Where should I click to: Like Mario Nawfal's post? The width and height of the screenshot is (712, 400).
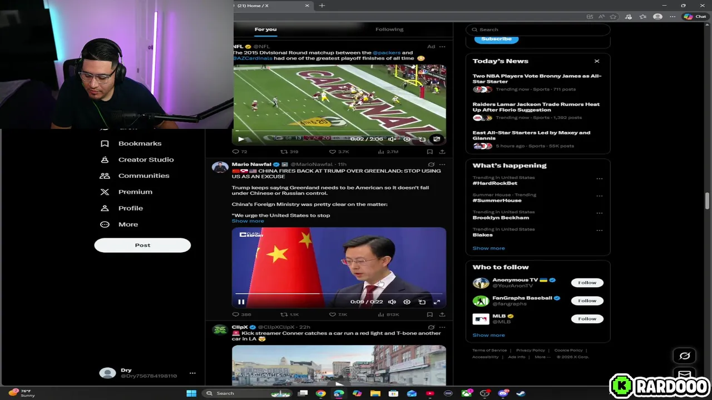coord(338,314)
